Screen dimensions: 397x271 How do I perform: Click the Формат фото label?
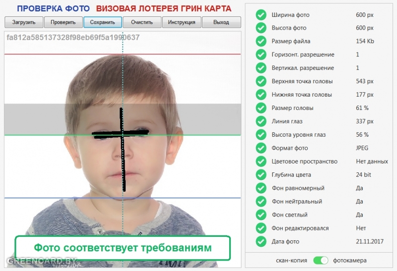point(290,148)
